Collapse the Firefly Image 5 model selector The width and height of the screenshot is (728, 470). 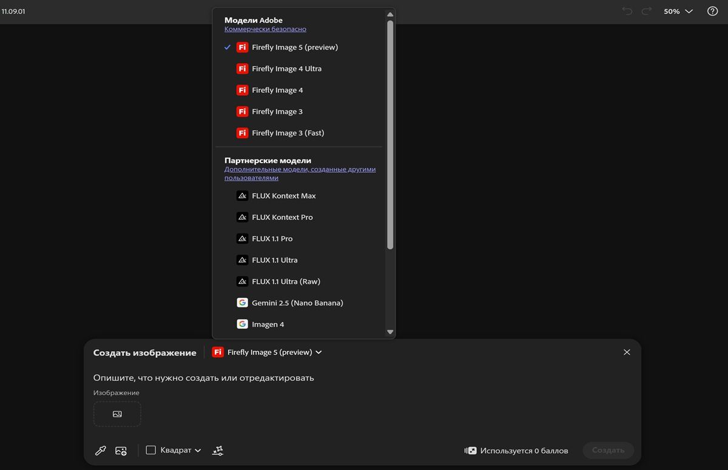[x=266, y=352]
